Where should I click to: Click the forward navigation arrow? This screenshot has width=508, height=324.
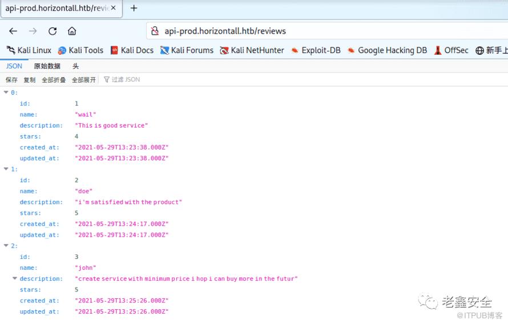point(33,31)
